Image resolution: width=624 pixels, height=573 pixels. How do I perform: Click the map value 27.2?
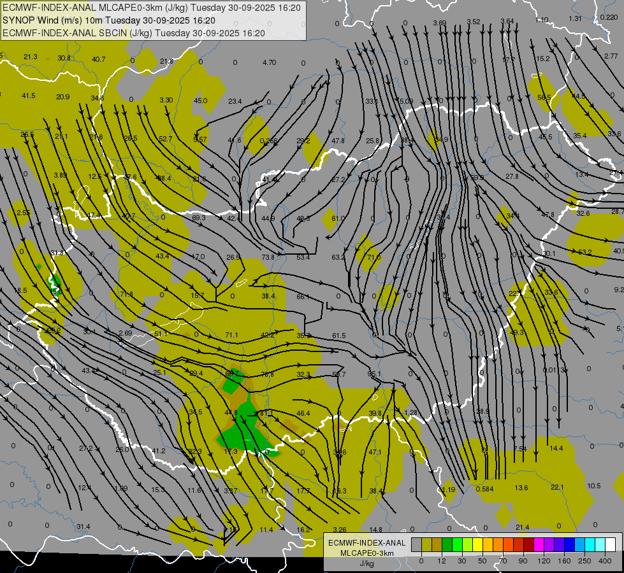click(x=85, y=449)
